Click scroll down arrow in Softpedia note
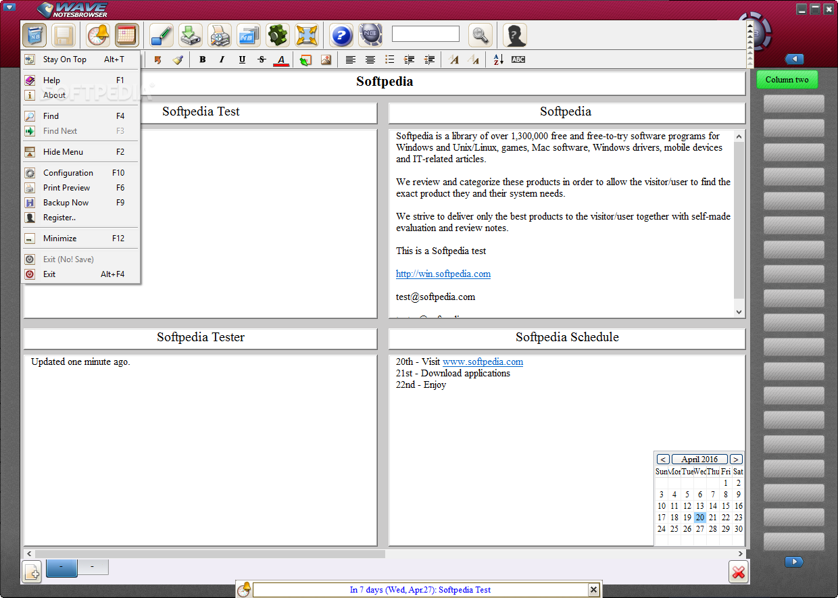838x598 pixels. pos(739,312)
